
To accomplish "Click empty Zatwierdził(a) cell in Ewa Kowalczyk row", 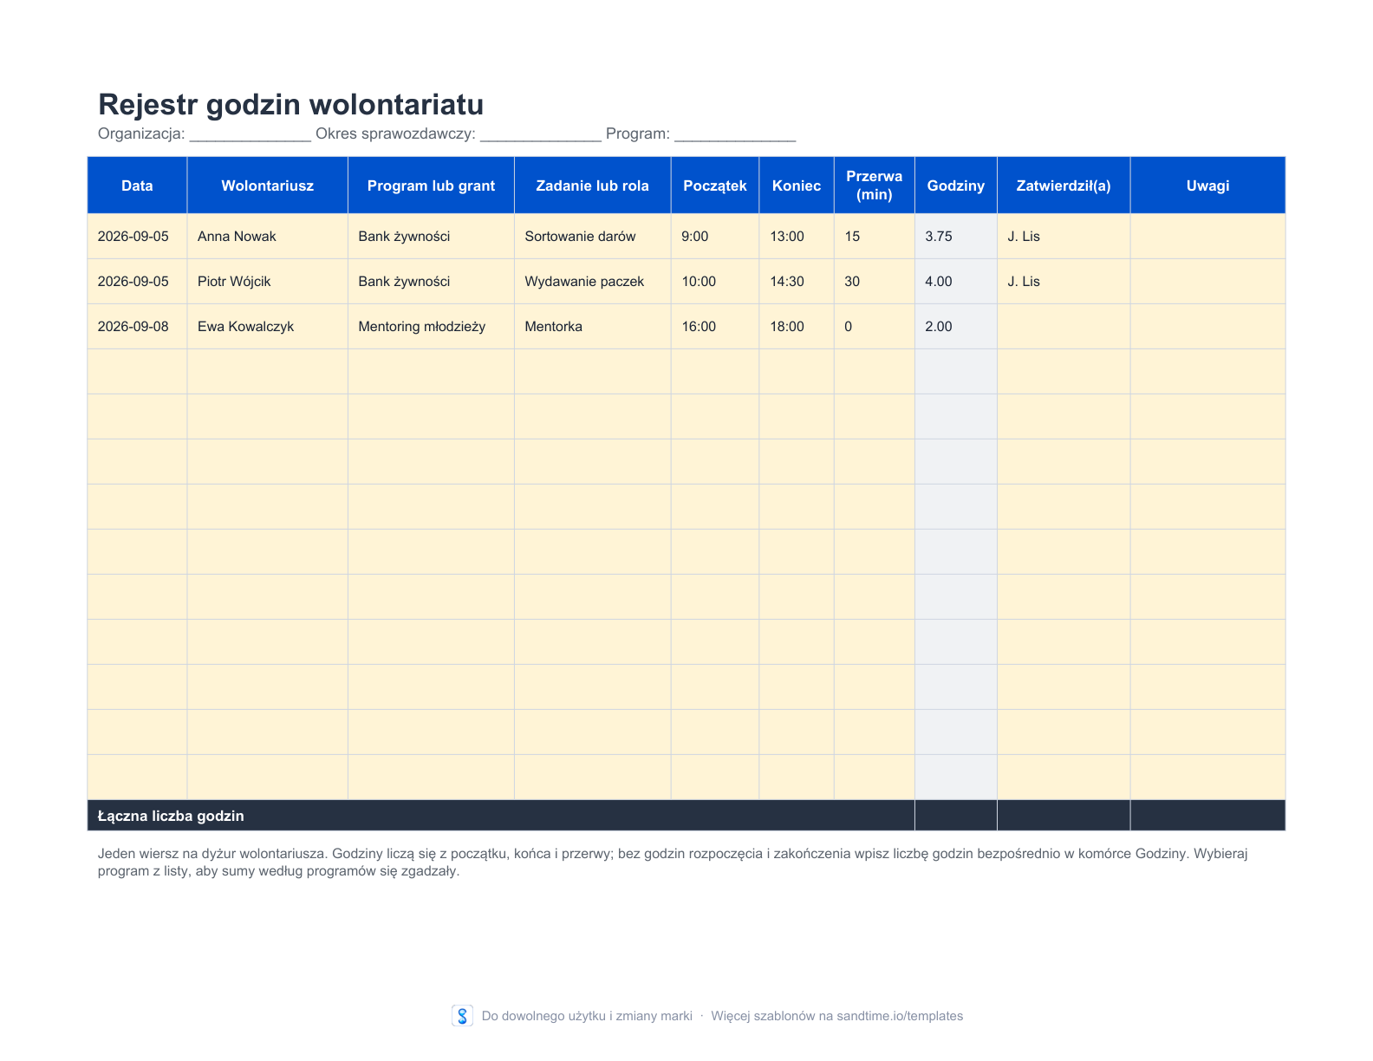I will (1064, 326).
